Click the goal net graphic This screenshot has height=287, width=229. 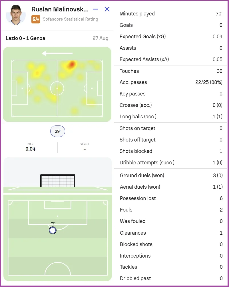click(x=58, y=181)
